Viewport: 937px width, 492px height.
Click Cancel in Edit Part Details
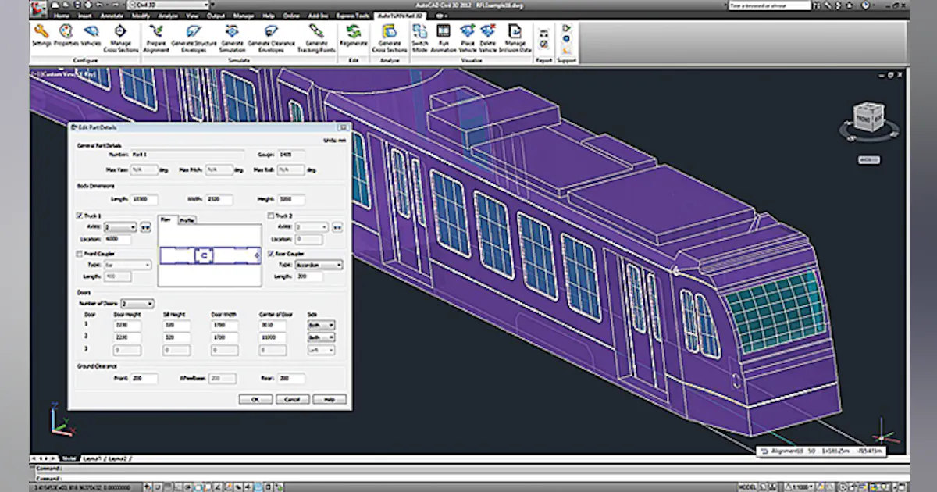coord(292,399)
